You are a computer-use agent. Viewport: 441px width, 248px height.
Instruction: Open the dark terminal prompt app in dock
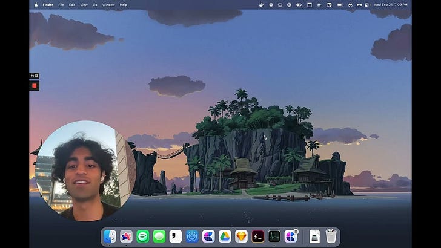(x=258, y=236)
